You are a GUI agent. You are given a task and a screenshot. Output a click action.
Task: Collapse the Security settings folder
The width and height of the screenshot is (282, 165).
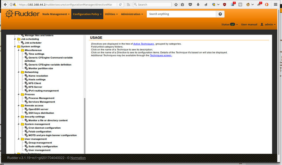pyautogui.click(x=19, y=117)
